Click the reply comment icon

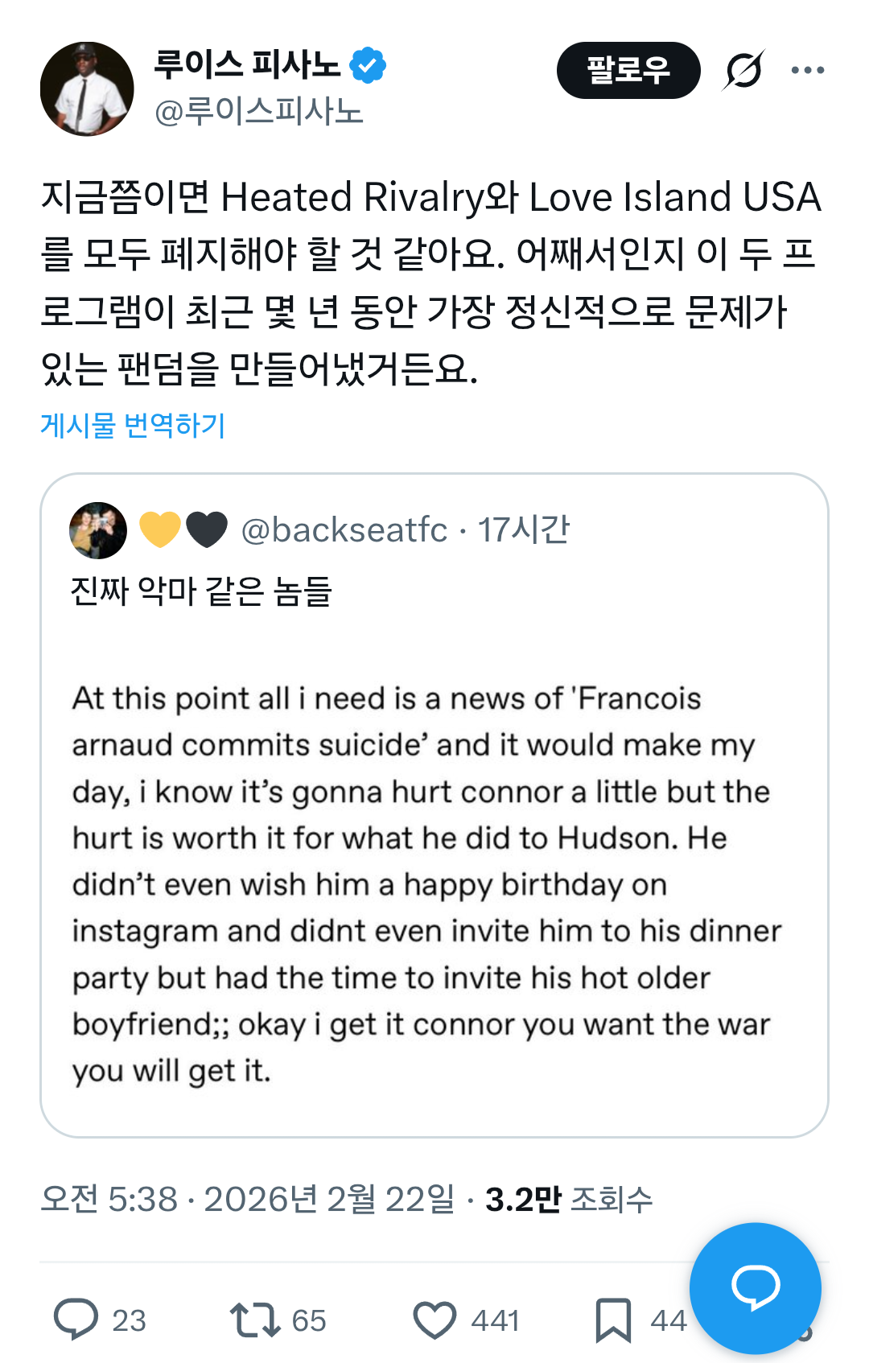tap(76, 1320)
